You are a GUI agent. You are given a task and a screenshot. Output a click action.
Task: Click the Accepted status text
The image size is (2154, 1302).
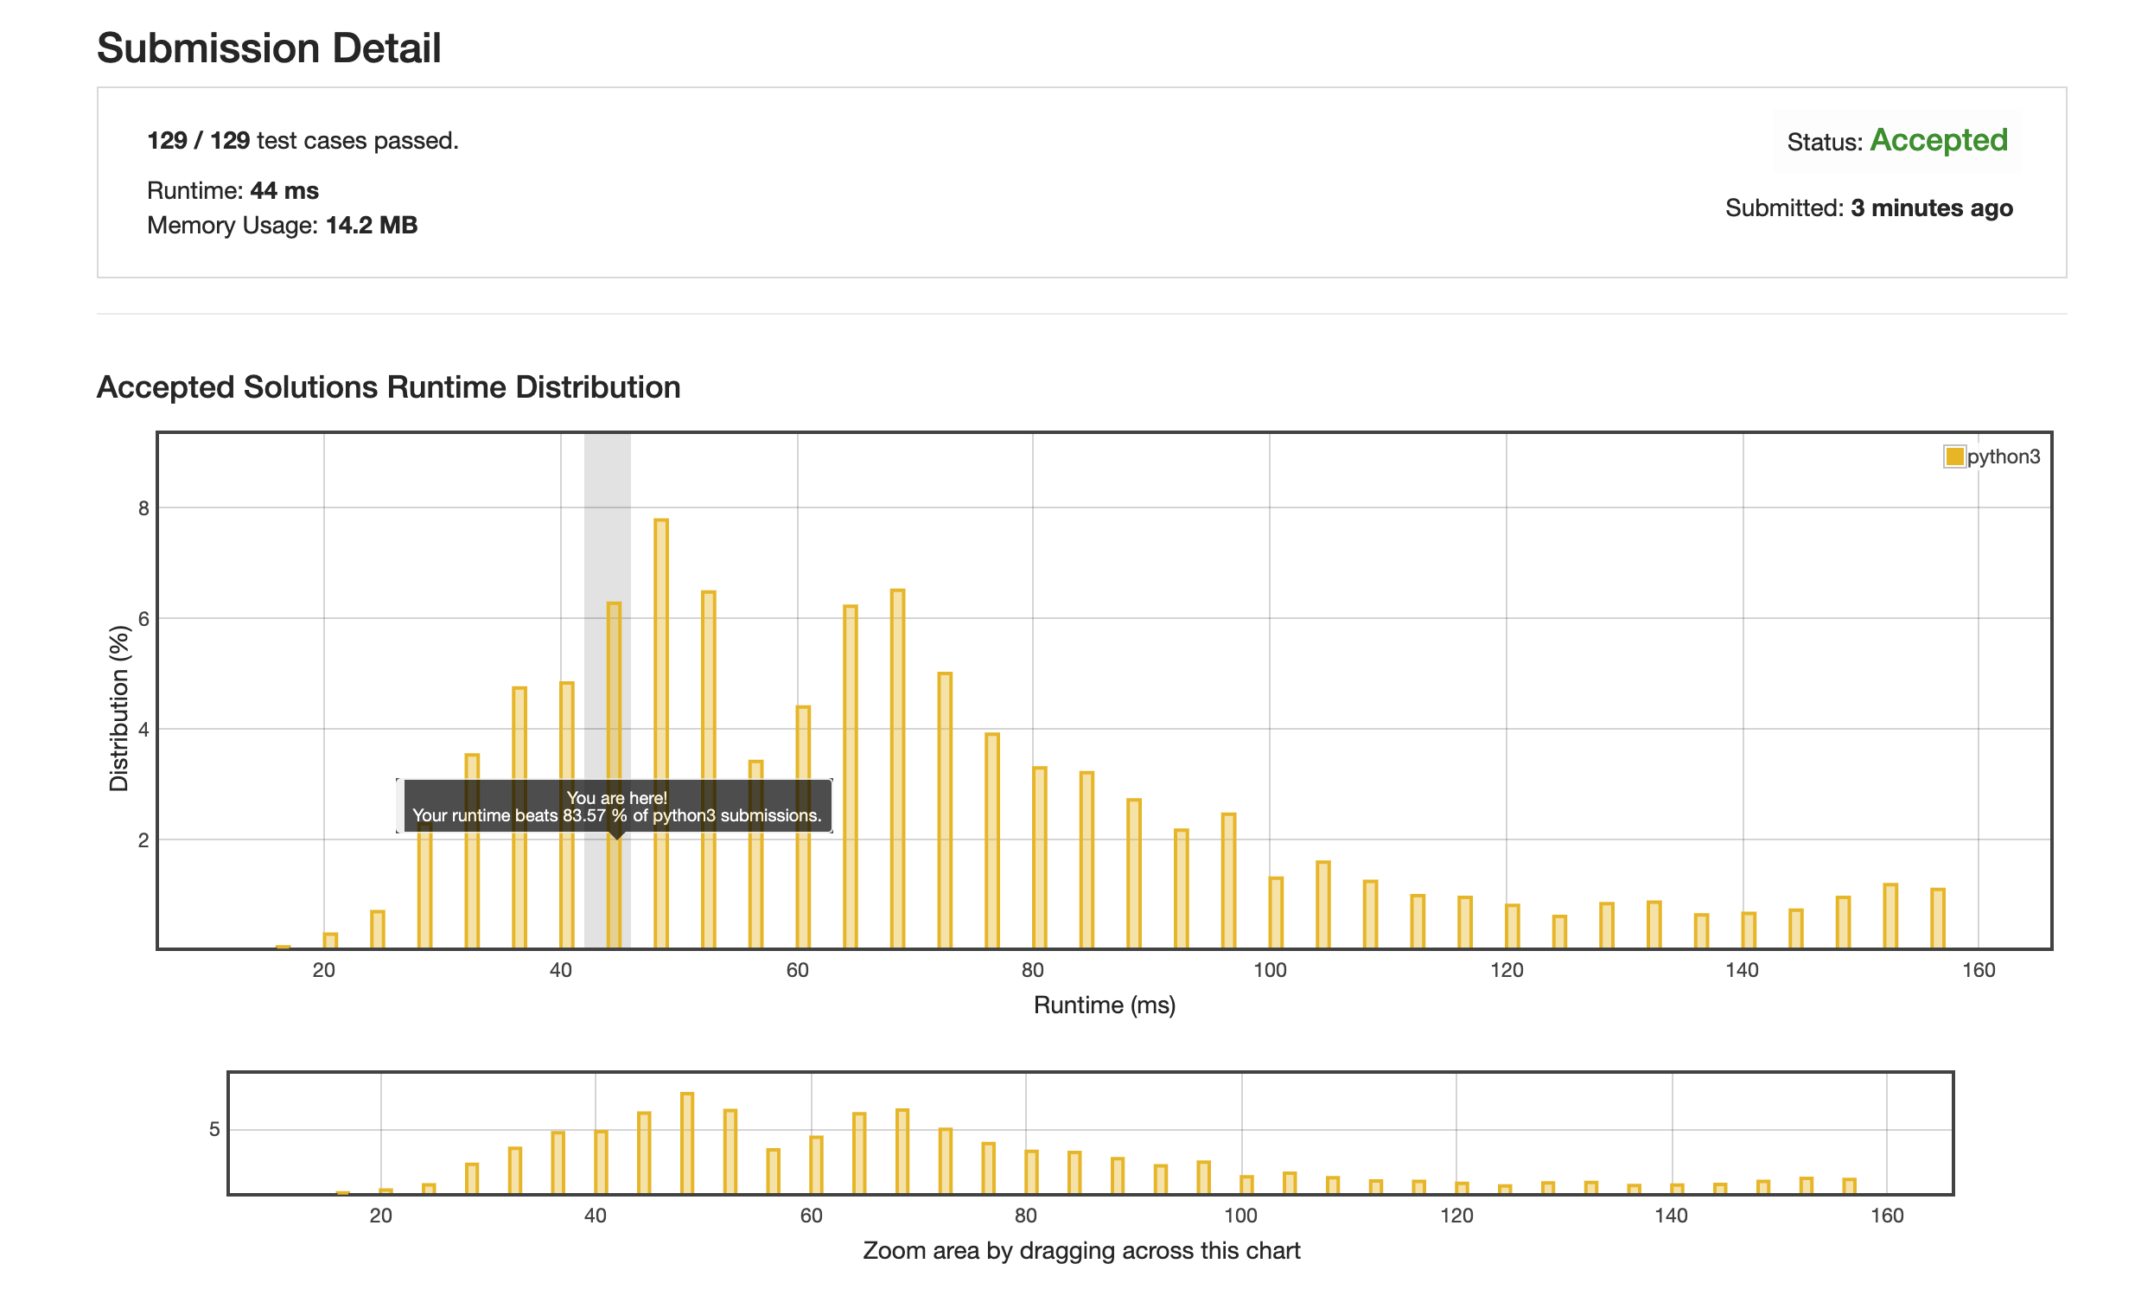1938,141
